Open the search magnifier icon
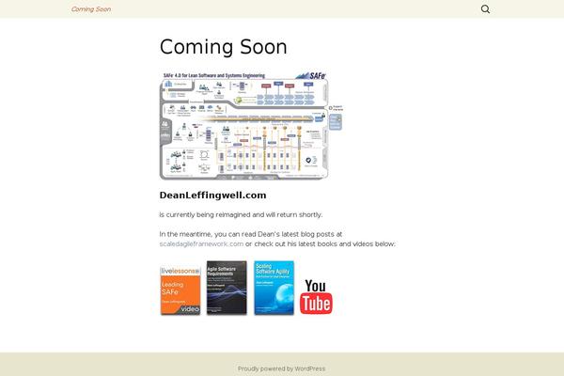 485,9
